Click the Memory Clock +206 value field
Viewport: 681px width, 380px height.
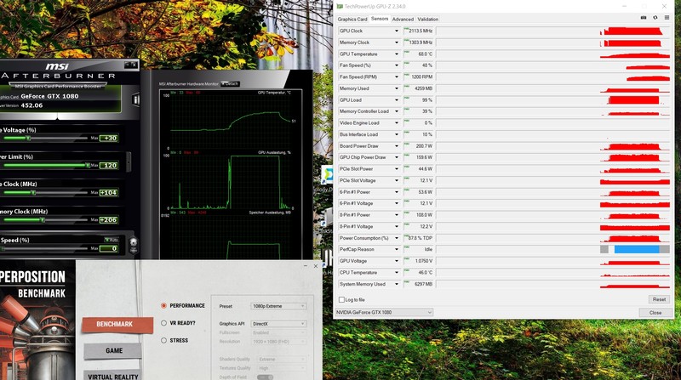tap(109, 220)
